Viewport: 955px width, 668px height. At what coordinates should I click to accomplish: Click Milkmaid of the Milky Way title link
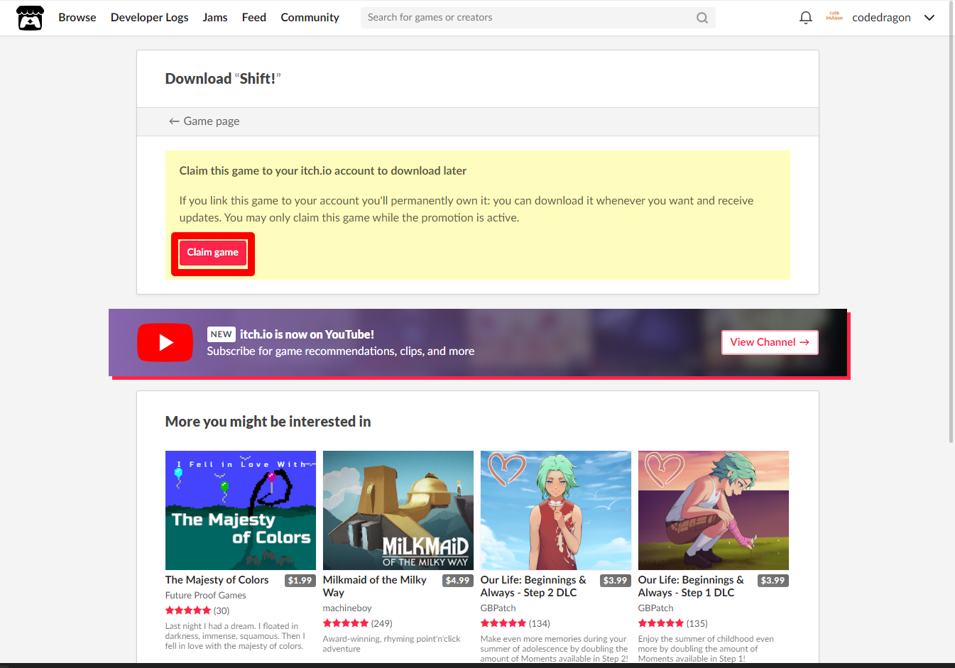point(375,586)
